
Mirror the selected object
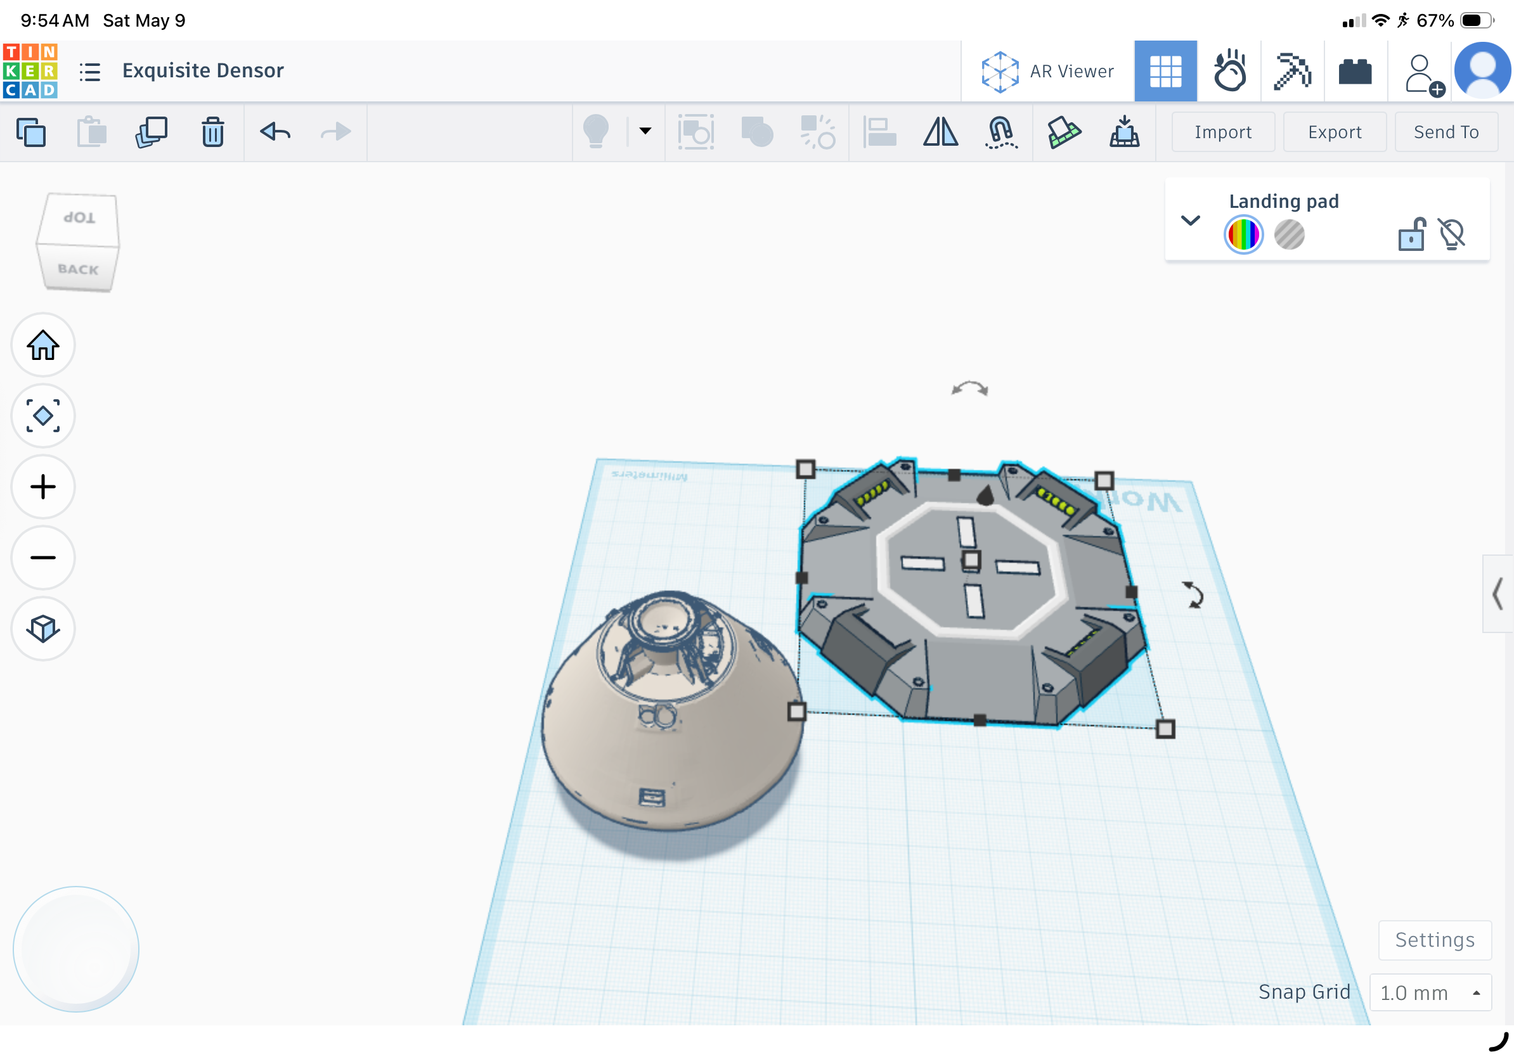point(940,132)
